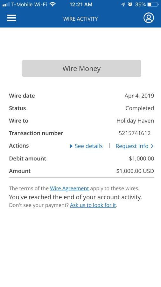Expand See details disclosure triangle
The image size is (161, 287).
71,146
